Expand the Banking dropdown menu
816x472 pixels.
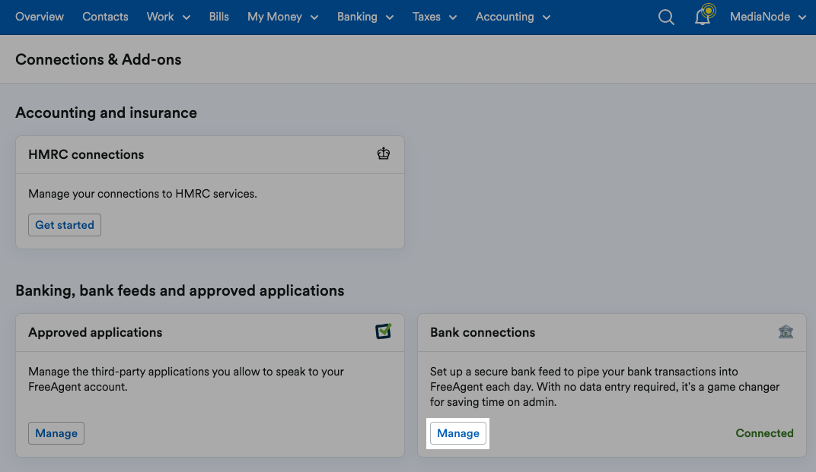[365, 17]
